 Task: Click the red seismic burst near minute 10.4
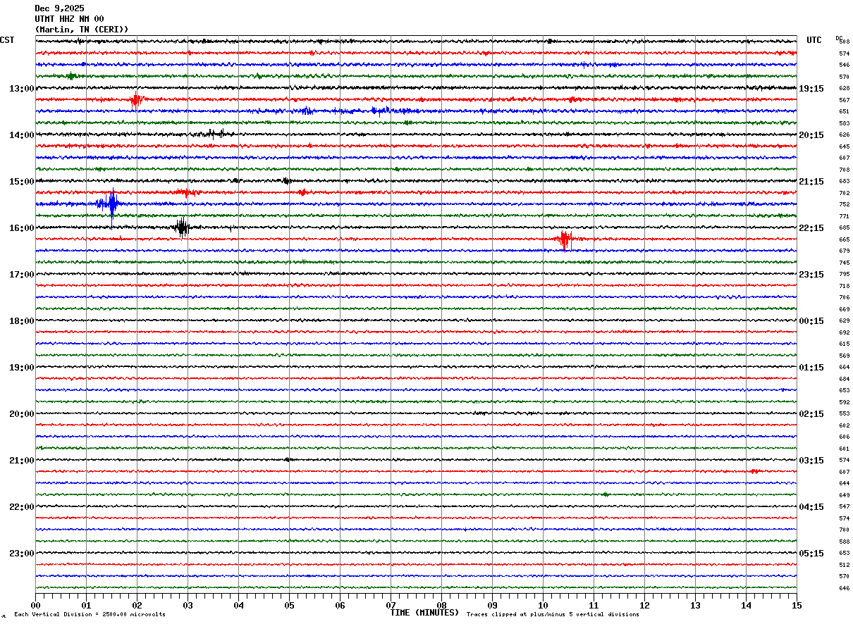tap(564, 239)
